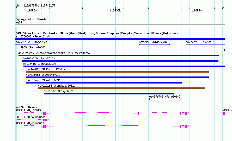Click the ruler's right end arrow

(x=224, y=8)
